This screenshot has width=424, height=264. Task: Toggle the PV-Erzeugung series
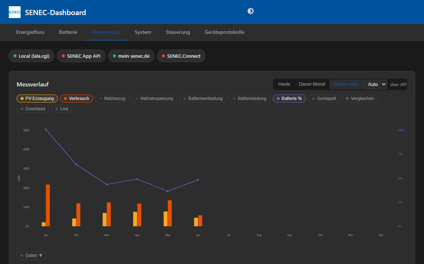pos(37,99)
